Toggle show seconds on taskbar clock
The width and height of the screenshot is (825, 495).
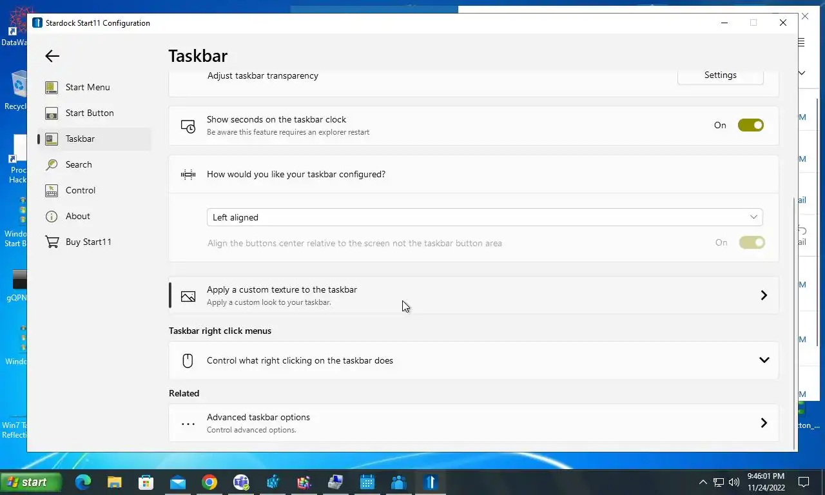coord(751,125)
